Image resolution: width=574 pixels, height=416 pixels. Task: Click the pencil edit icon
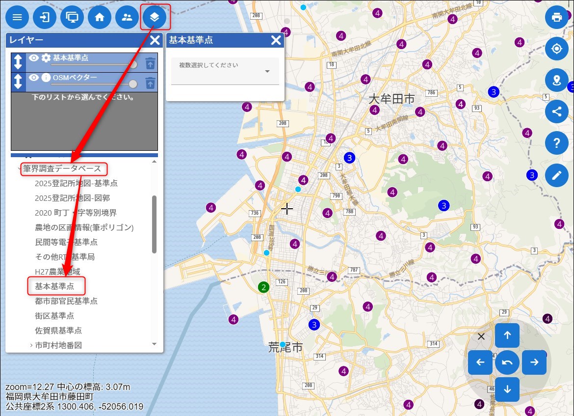[x=556, y=175]
